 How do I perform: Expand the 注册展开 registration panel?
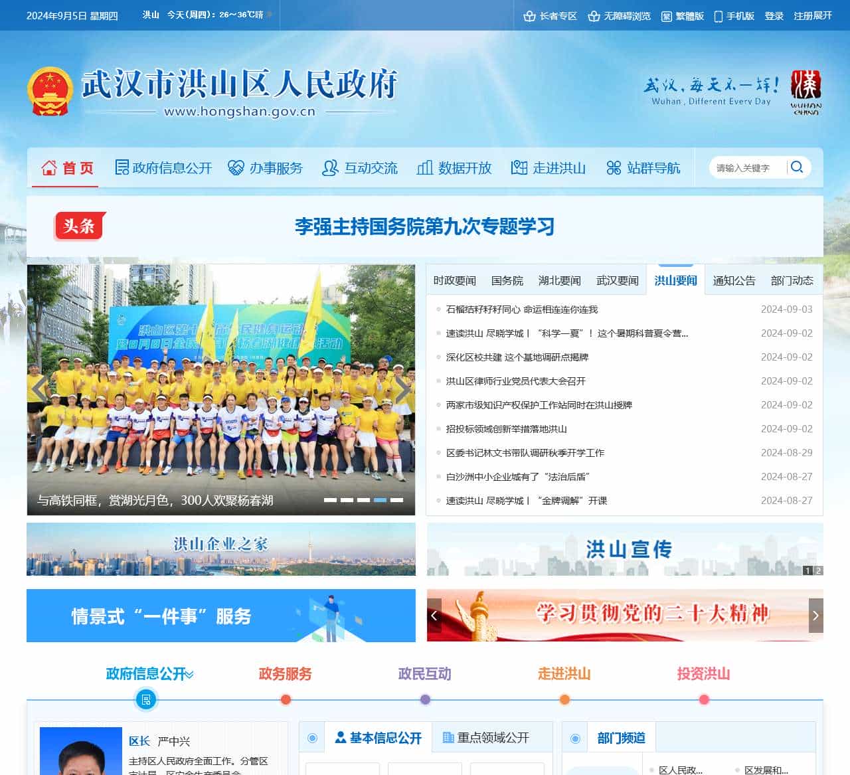809,16
